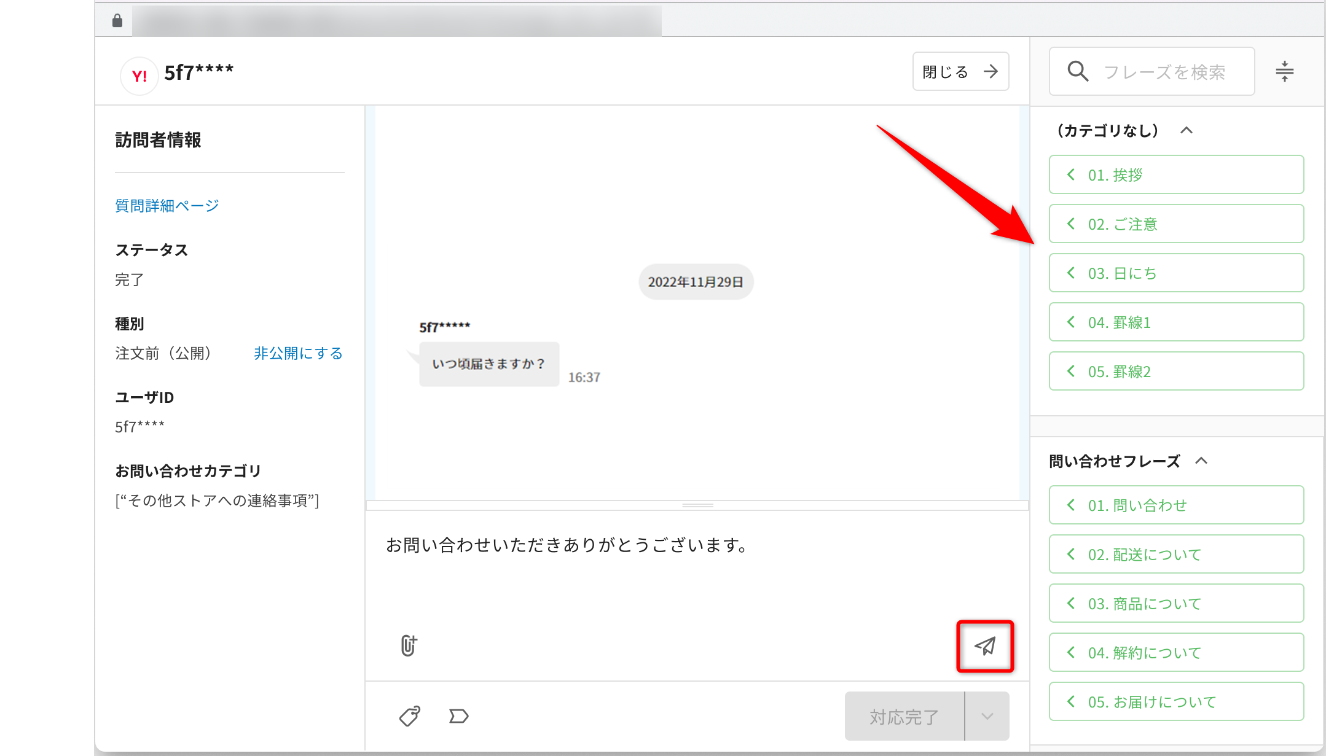The image size is (1326, 756).
Task: Insert the 03. 日にち phrase
Action: (1176, 273)
